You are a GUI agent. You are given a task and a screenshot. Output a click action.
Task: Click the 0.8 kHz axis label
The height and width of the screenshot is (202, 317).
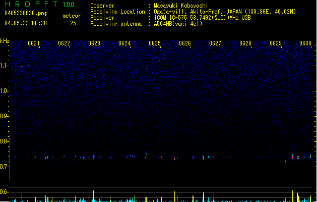click(5, 141)
